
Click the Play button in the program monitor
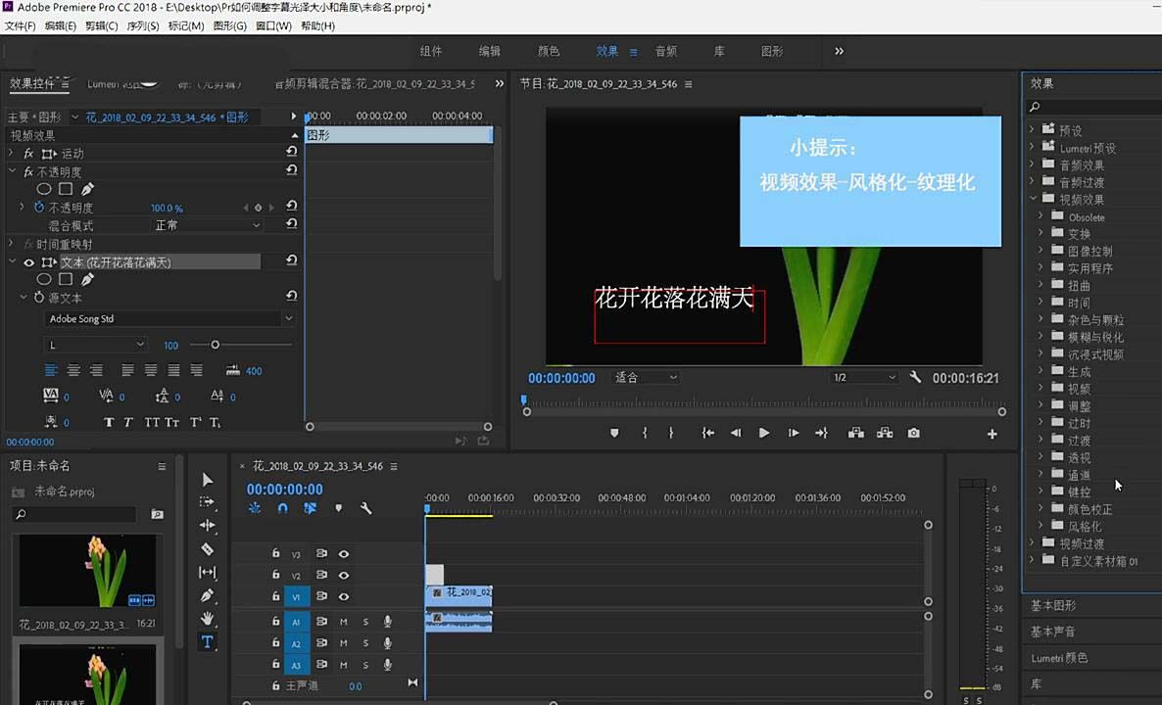[x=763, y=432]
